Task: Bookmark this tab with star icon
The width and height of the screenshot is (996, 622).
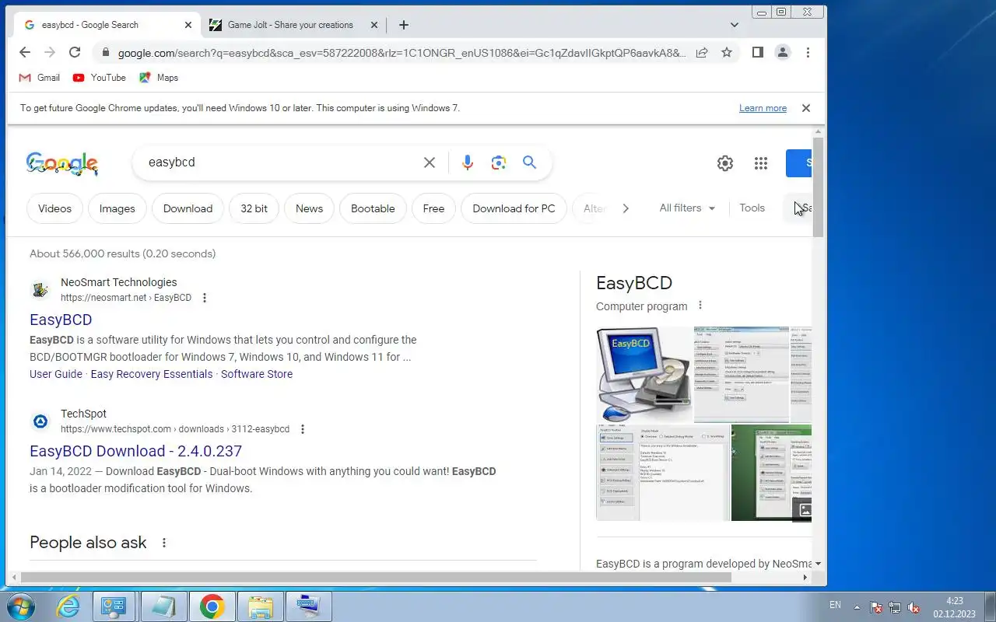Action: pos(727,52)
